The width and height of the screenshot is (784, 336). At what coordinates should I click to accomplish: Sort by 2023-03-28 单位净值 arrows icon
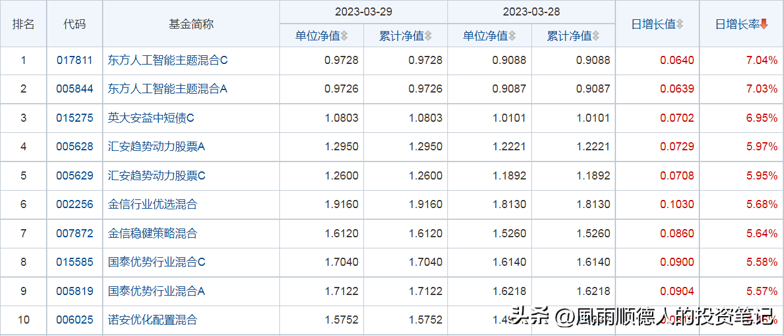click(x=512, y=36)
